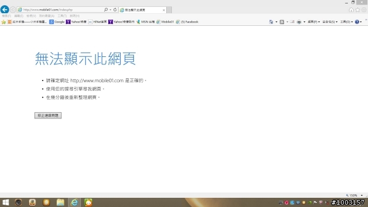Click the 無法顯示此網頁 heading text
Viewport: 368px width, 207px height.
pos(86,59)
